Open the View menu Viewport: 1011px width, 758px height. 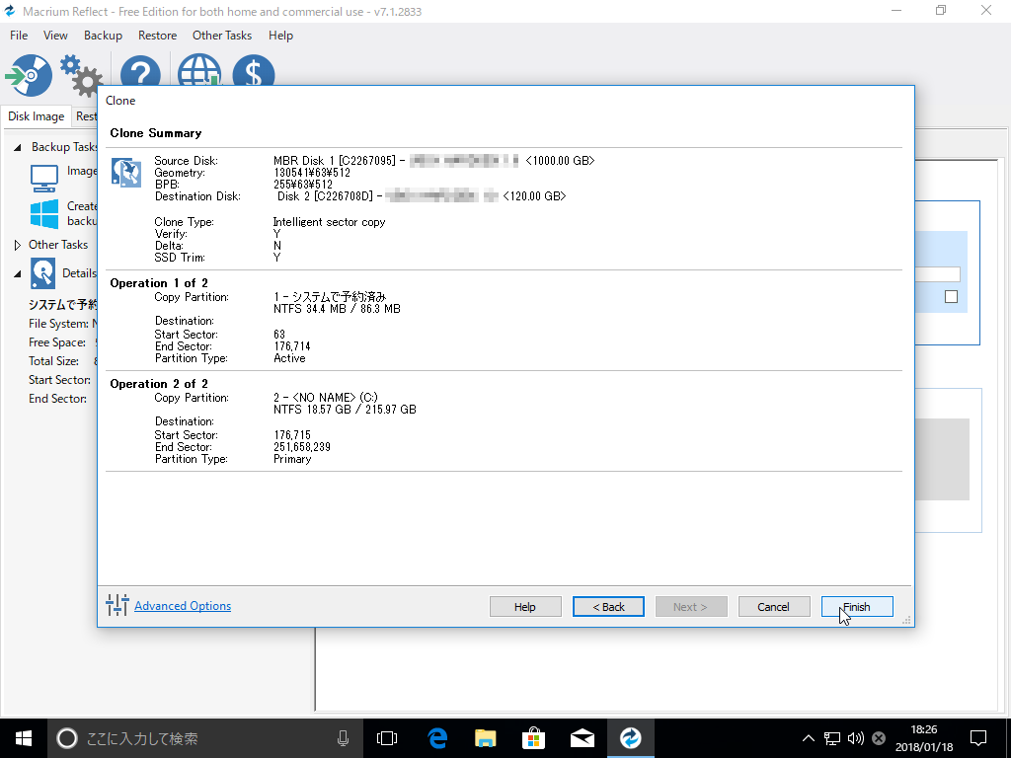[x=55, y=36]
